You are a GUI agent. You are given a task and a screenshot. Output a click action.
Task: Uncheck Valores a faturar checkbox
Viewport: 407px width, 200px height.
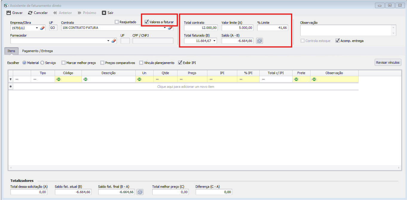tap(147, 22)
